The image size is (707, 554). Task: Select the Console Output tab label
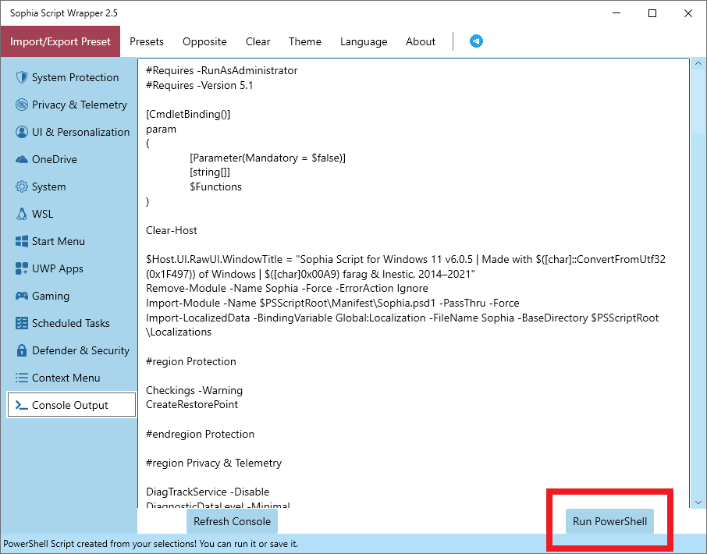[x=70, y=405]
